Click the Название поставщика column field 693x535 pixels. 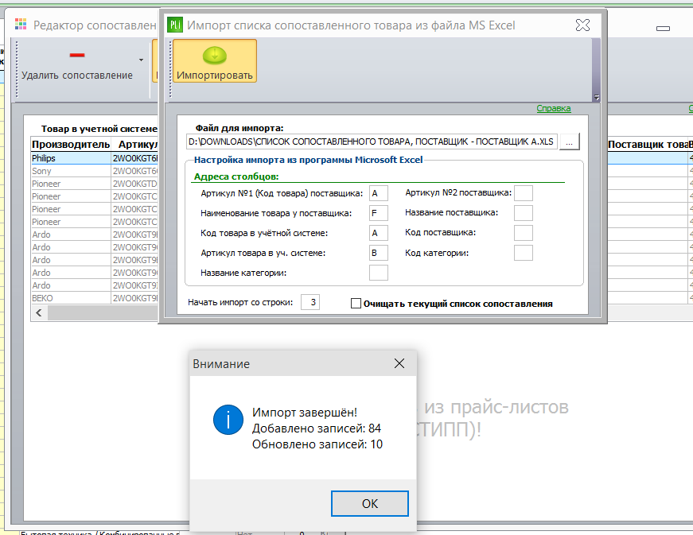524,213
